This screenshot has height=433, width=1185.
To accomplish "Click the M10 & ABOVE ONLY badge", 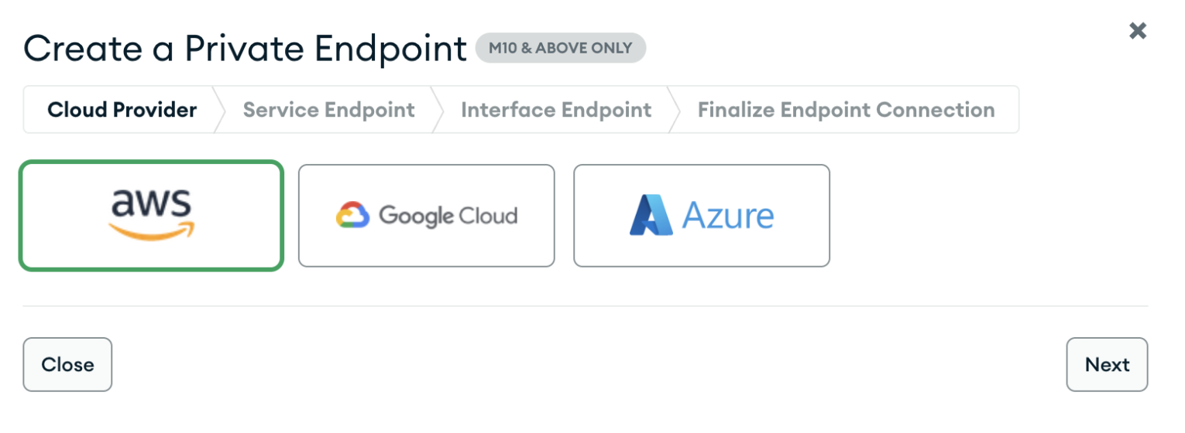I will (561, 48).
